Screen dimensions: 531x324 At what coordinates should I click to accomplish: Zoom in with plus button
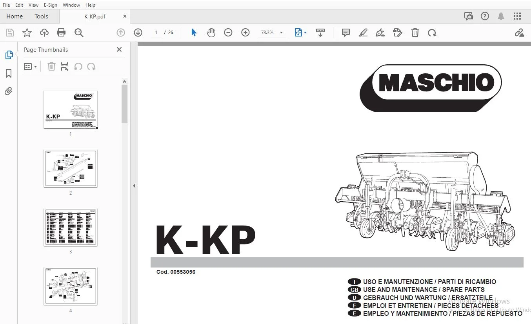pyautogui.click(x=245, y=33)
